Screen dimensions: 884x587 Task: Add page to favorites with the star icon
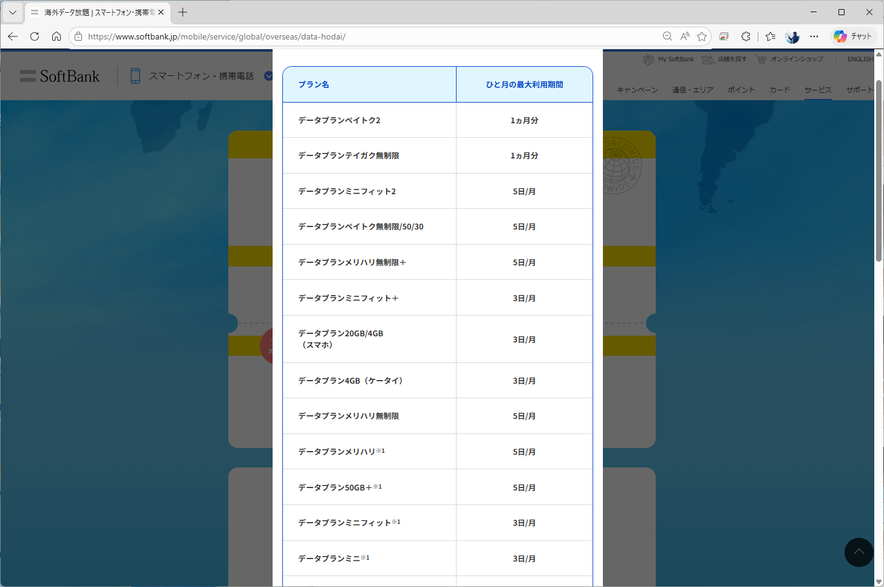702,36
